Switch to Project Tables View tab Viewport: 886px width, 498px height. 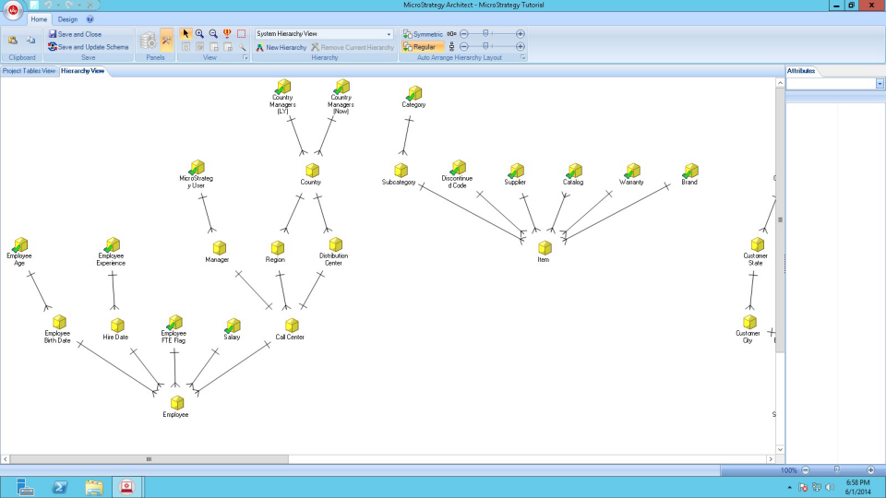click(x=29, y=71)
